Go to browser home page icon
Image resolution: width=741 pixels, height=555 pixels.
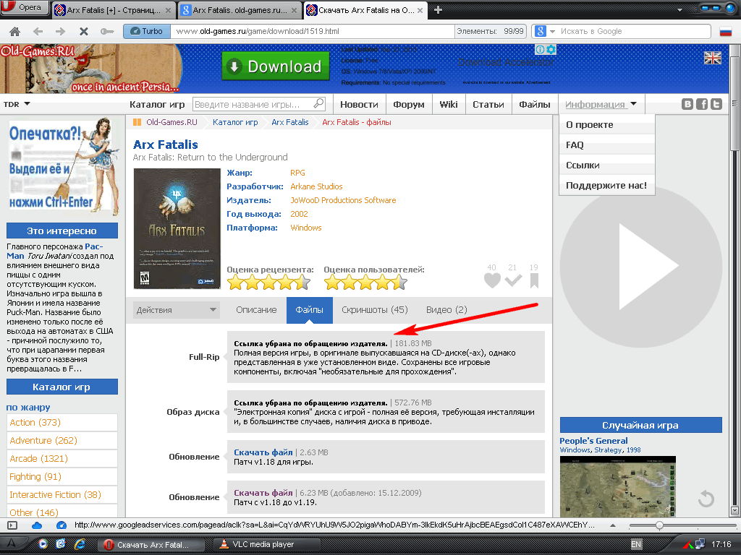coord(14,32)
